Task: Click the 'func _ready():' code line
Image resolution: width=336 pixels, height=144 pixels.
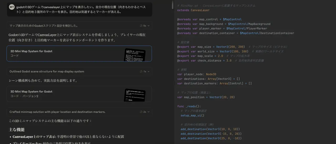Action: tap(189, 106)
